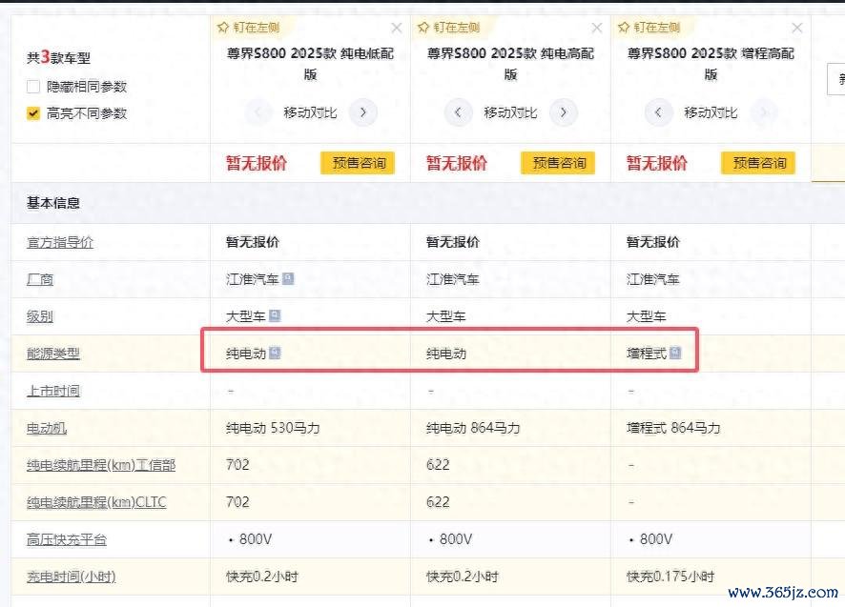Select the 尊界S800 2025款 纯电高配版 title
The image size is (845, 607).
point(511,64)
